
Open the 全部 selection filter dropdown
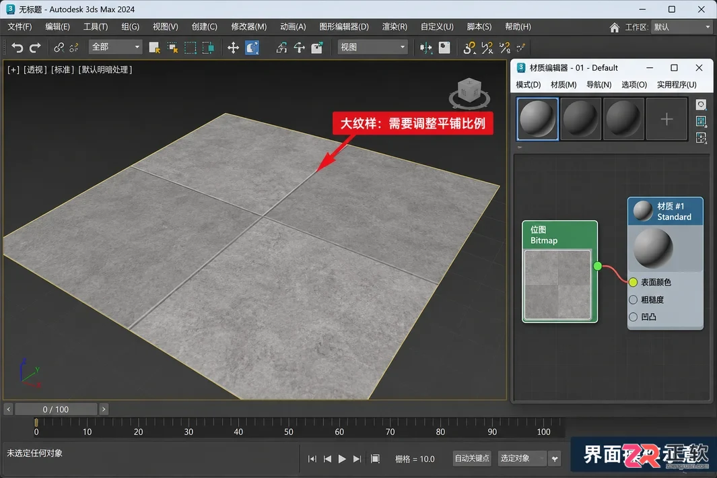(115, 47)
